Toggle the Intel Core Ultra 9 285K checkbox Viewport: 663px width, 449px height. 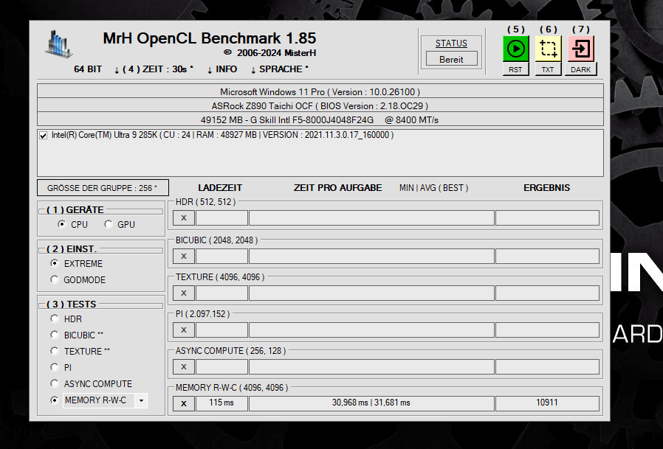click(x=43, y=136)
